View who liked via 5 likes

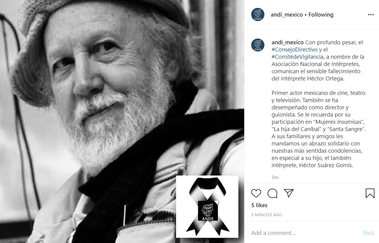(259, 205)
